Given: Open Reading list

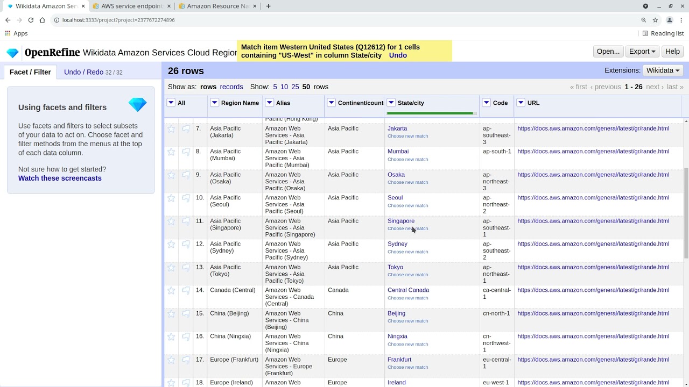Looking at the screenshot, I should [x=663, y=33].
